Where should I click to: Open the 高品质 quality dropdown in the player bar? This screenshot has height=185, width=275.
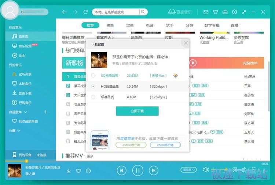(189, 170)
